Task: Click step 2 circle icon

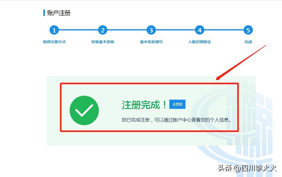Action: tap(102, 30)
